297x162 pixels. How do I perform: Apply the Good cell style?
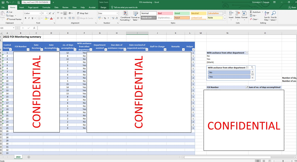[182, 13]
